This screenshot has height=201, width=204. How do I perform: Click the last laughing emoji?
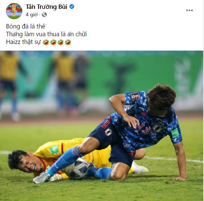(68, 42)
